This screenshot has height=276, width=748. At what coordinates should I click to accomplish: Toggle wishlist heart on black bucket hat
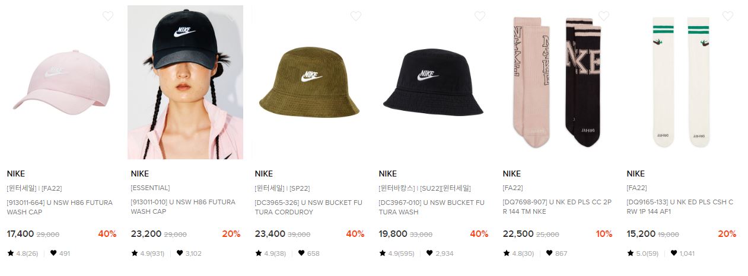(x=480, y=16)
